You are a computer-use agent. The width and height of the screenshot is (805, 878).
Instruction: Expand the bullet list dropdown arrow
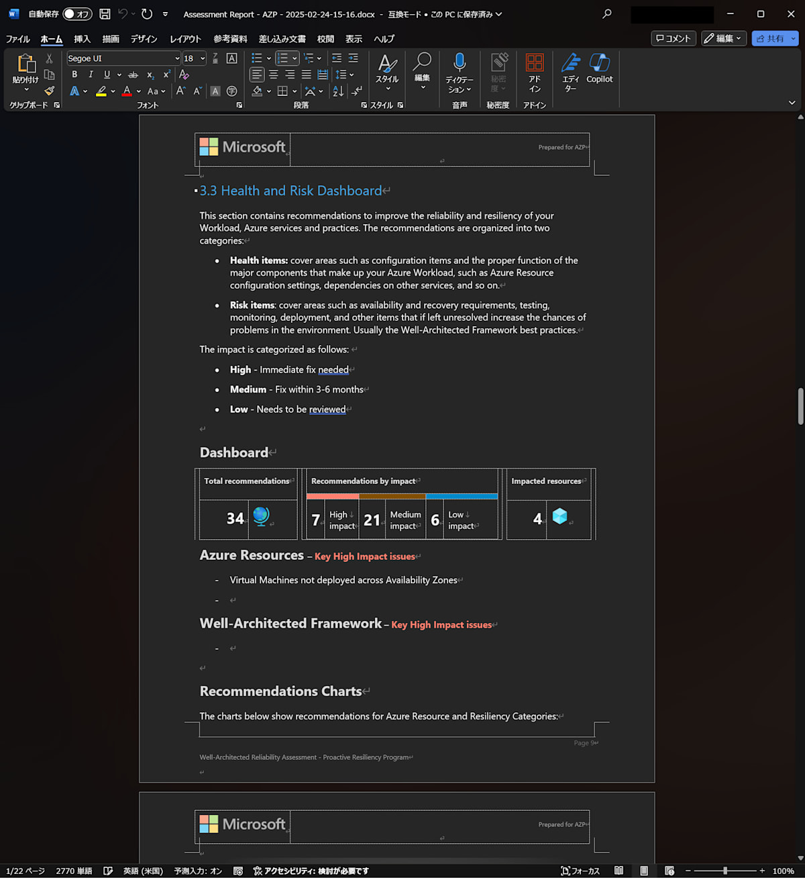[x=269, y=58]
